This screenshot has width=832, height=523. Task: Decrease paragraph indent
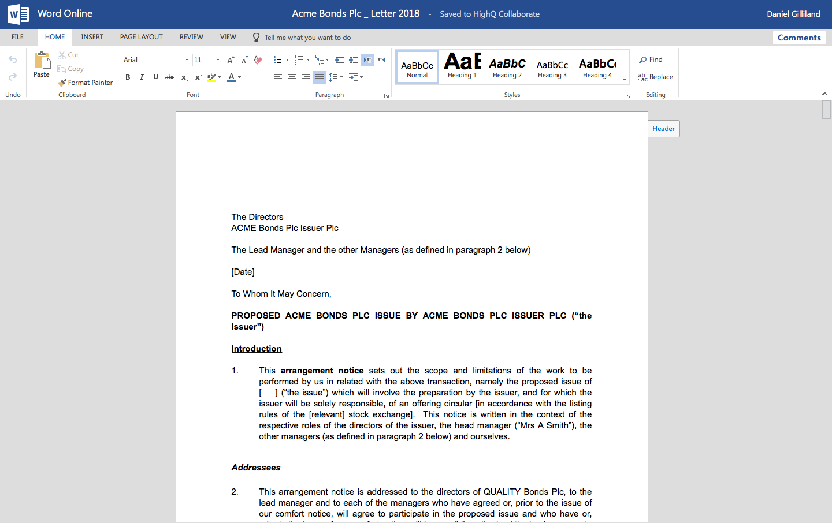click(x=340, y=60)
